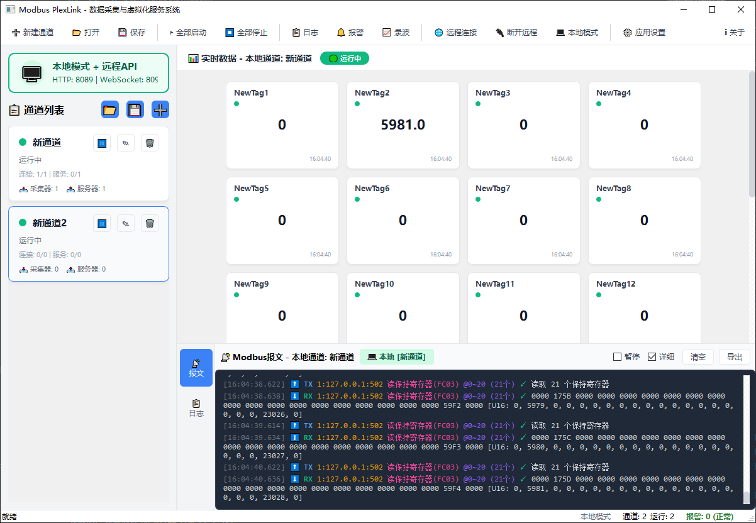Toggle the 暂停 checkbox
756x523 pixels.
pyautogui.click(x=626, y=356)
